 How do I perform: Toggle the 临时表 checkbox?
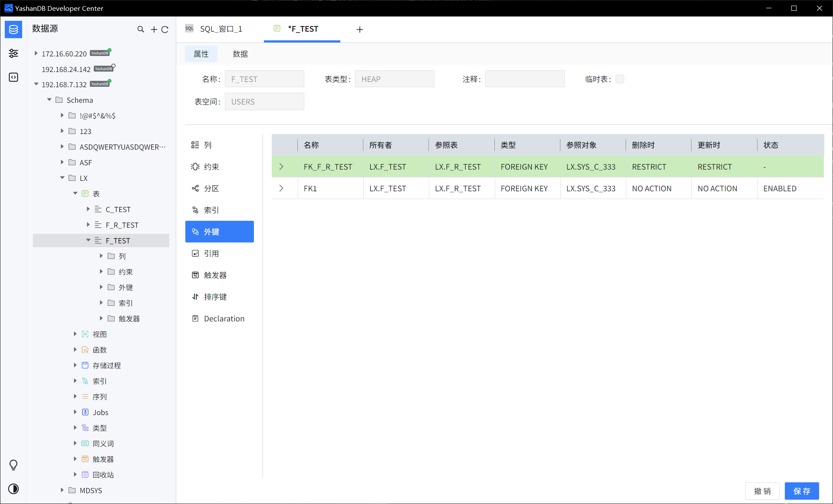620,79
